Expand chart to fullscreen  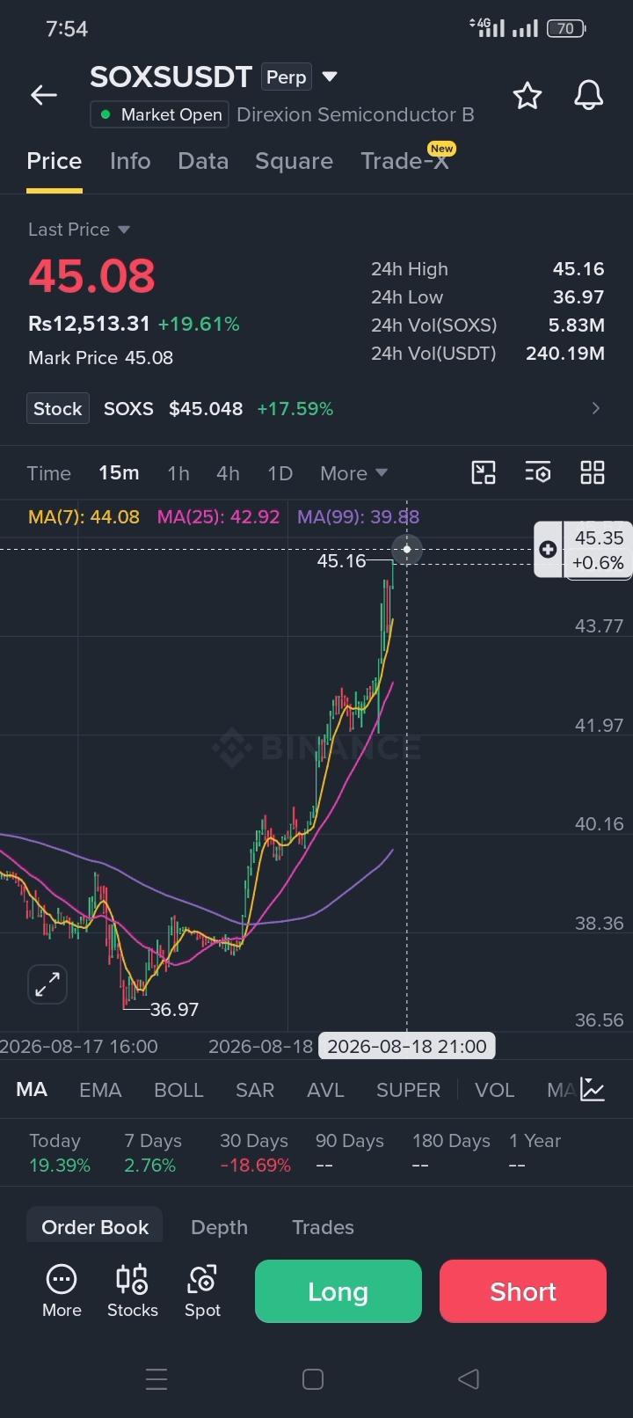click(47, 983)
